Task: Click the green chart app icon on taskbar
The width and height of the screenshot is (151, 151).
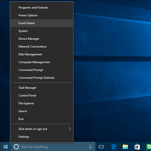Action: pyautogui.click(x=149, y=147)
